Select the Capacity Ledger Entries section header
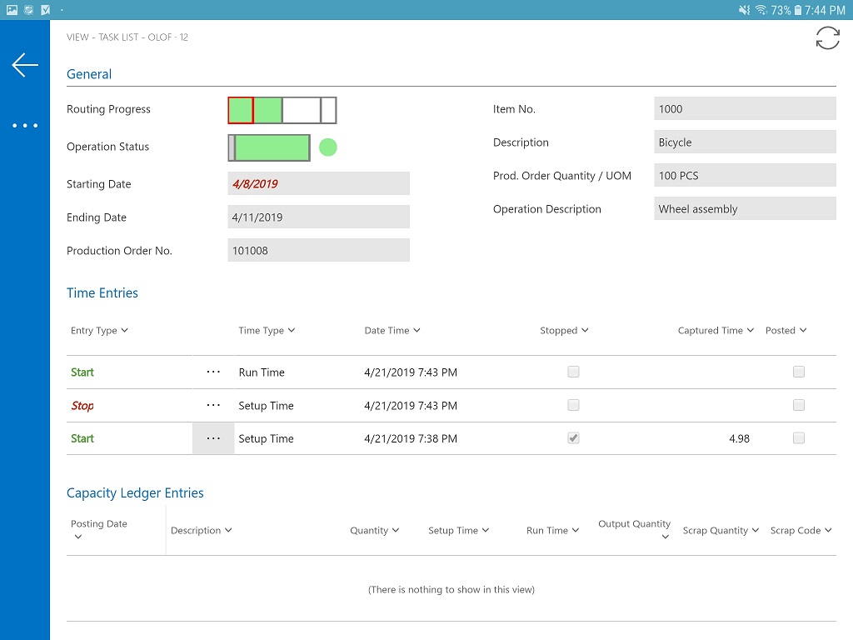The height and width of the screenshot is (640, 853). coord(135,493)
